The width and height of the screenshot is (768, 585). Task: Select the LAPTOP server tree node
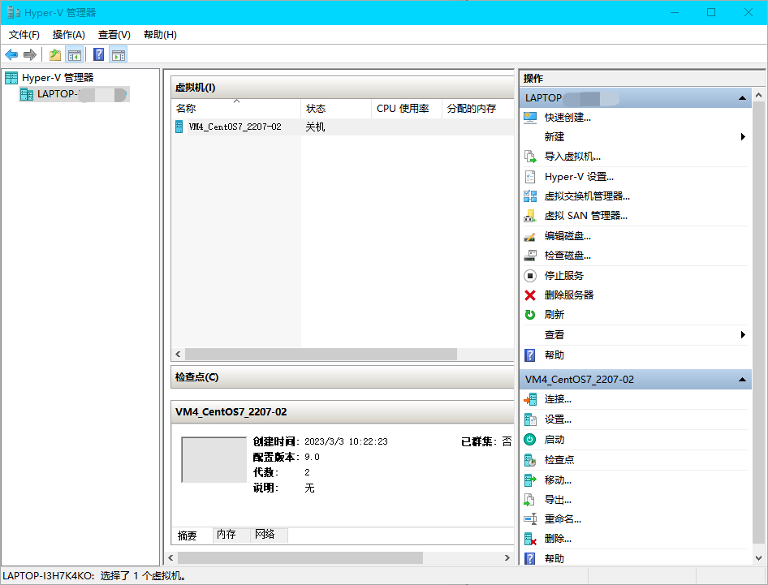point(73,94)
